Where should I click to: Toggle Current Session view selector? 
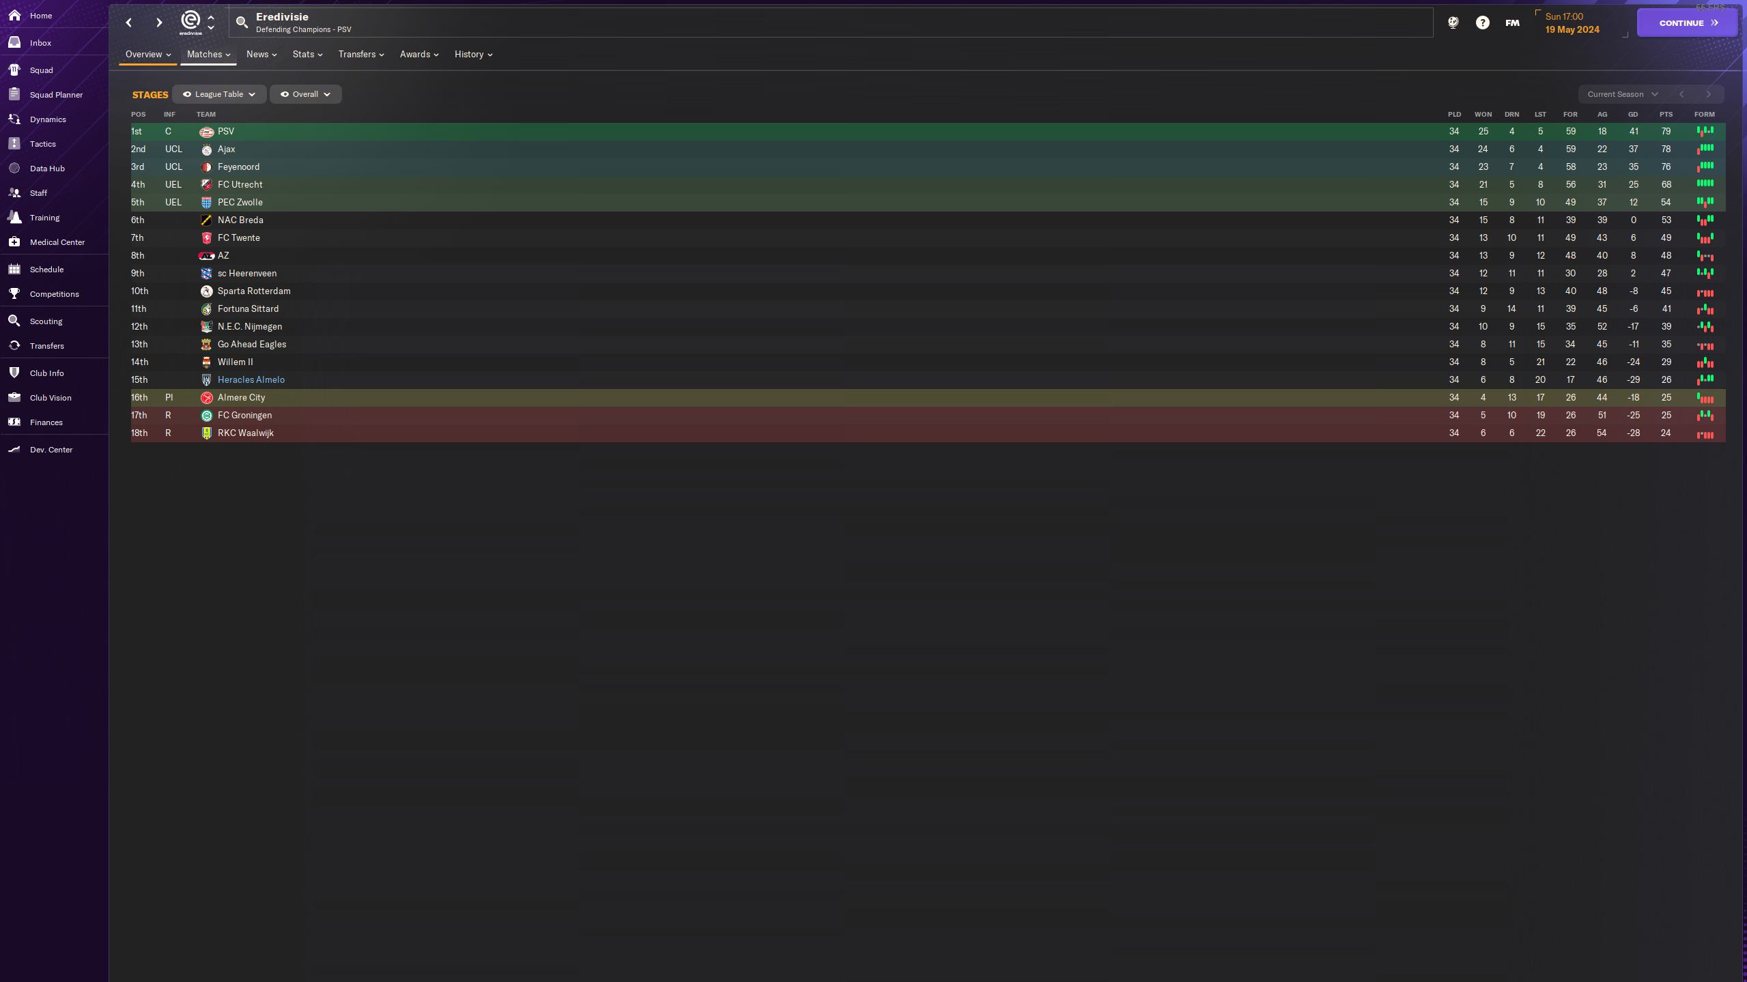pyautogui.click(x=1621, y=93)
